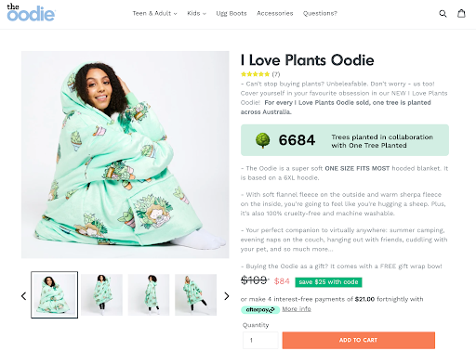
Task: Click the Oodie logo
Action: (31, 12)
